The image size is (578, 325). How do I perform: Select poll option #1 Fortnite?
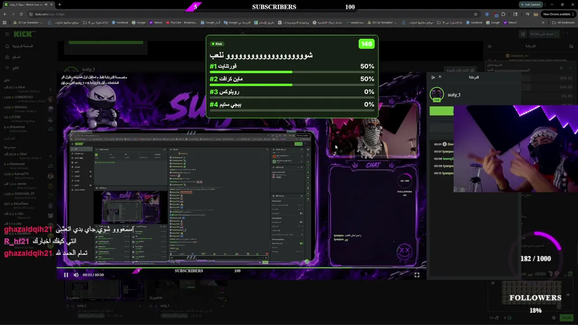(x=292, y=68)
